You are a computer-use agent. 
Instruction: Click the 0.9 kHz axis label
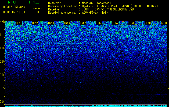[x=2, y=62]
